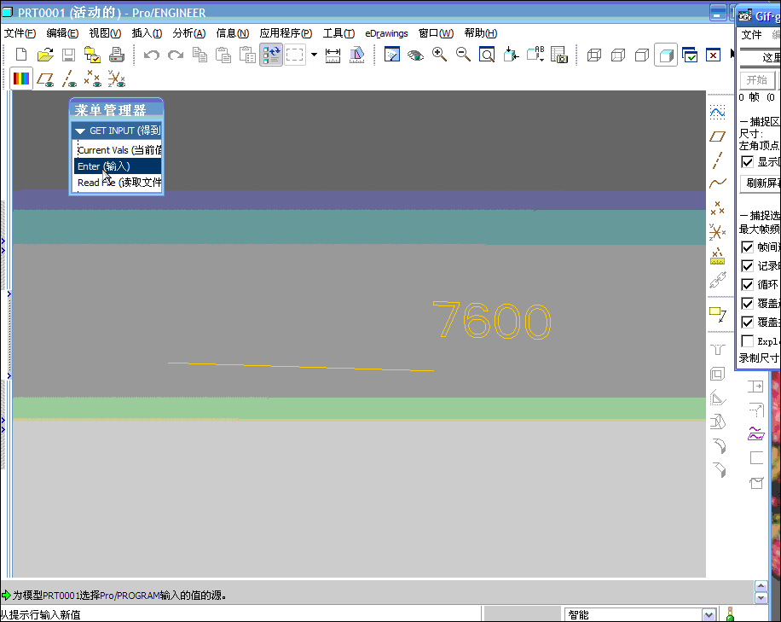Toggle the 显示 checkbox in the Gif window
This screenshot has height=622, width=781.
tap(747, 161)
